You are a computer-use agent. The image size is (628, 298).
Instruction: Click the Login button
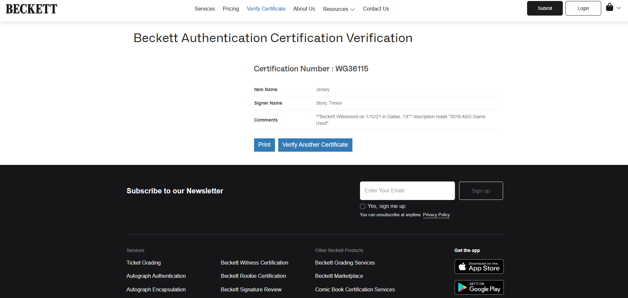pyautogui.click(x=583, y=8)
